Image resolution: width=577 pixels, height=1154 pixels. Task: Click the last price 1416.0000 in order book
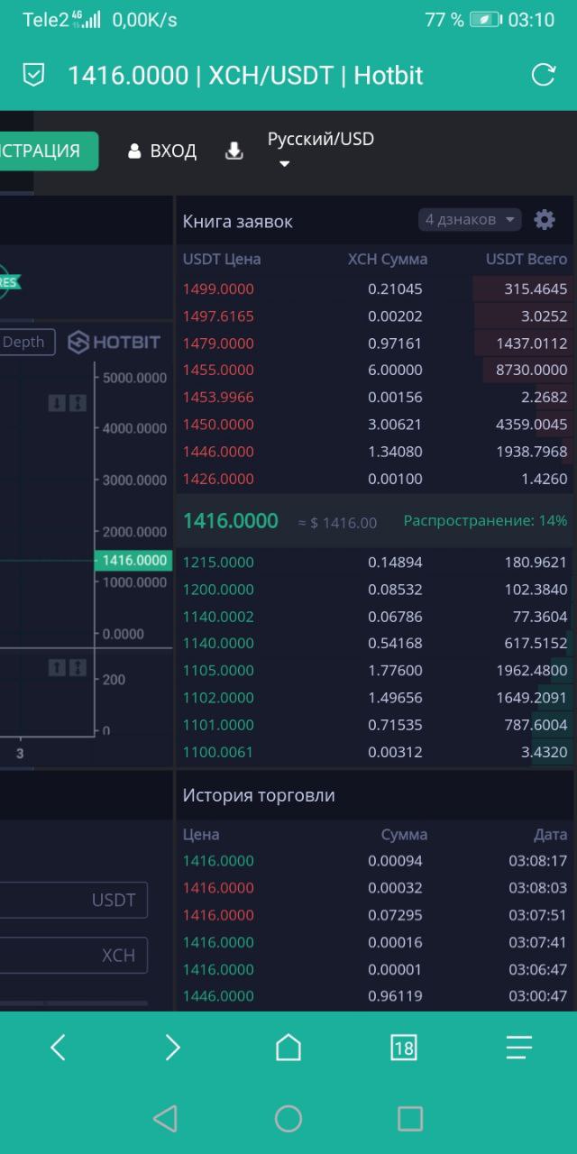tap(231, 521)
